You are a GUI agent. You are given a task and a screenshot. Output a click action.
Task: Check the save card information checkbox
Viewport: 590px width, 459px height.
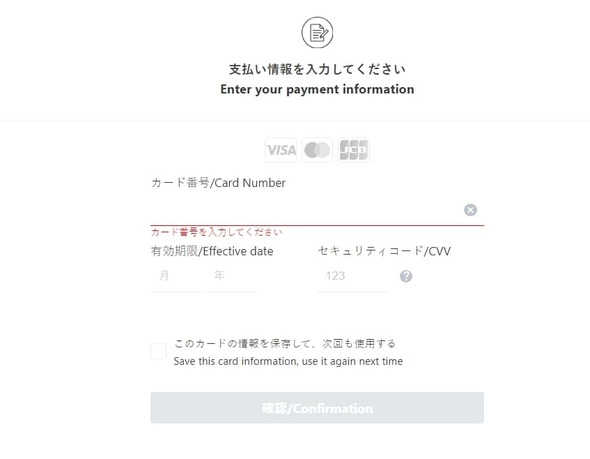[158, 351]
